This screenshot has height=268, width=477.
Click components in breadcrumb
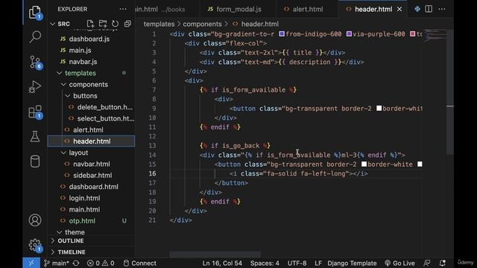(x=202, y=24)
